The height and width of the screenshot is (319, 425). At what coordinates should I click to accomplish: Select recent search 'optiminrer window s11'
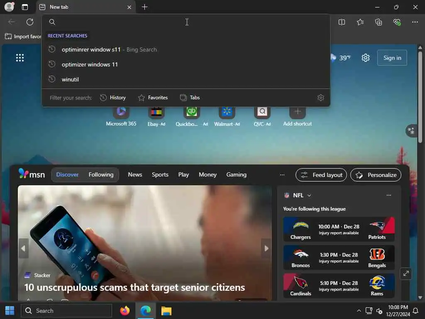186,49
